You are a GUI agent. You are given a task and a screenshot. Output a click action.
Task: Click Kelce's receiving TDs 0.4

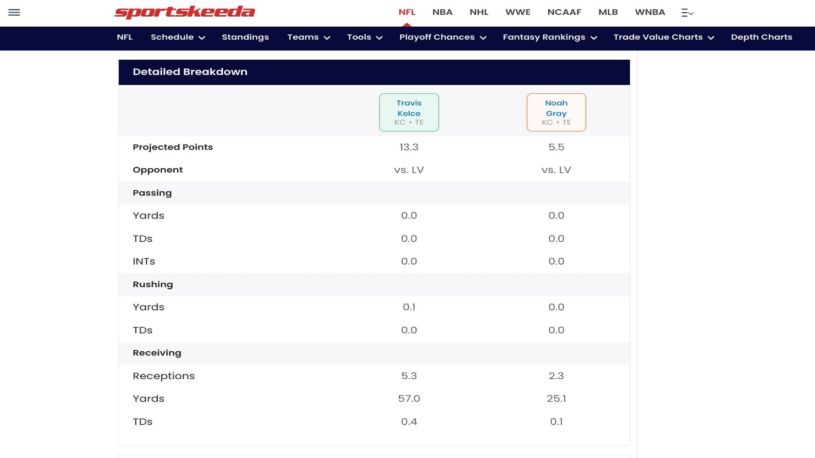tap(409, 422)
